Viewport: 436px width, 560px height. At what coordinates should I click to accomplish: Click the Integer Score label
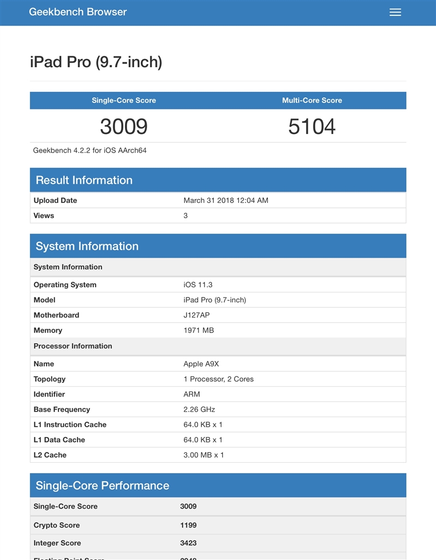pyautogui.click(x=57, y=543)
